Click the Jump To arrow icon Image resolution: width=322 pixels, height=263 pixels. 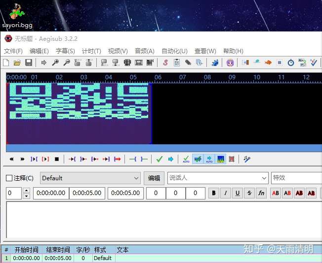44,63
